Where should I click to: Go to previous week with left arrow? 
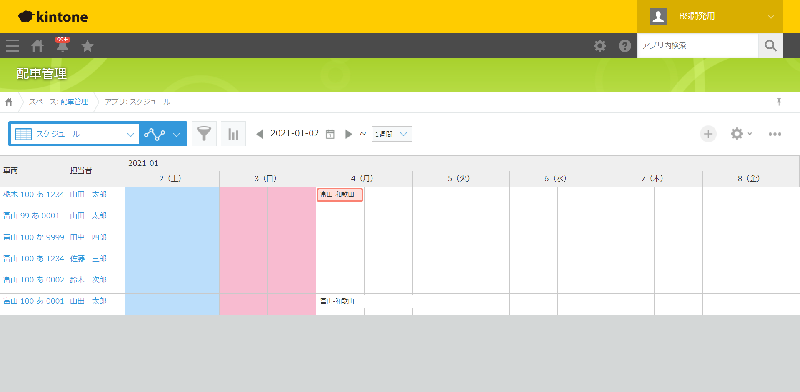[260, 134]
